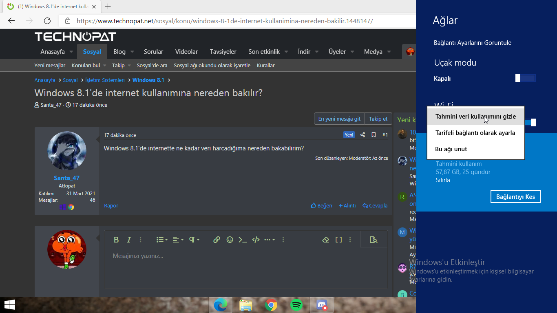Open Discord from the taskbar
Image resolution: width=557 pixels, height=313 pixels.
[x=322, y=305]
